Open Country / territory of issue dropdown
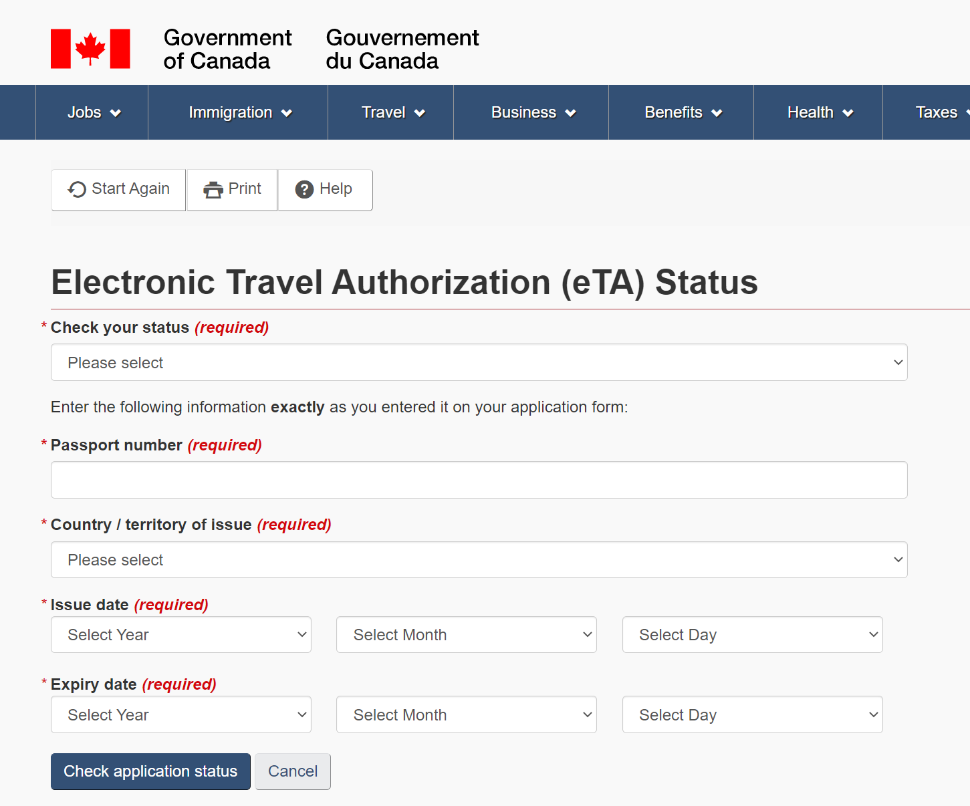970x806 pixels. [479, 560]
